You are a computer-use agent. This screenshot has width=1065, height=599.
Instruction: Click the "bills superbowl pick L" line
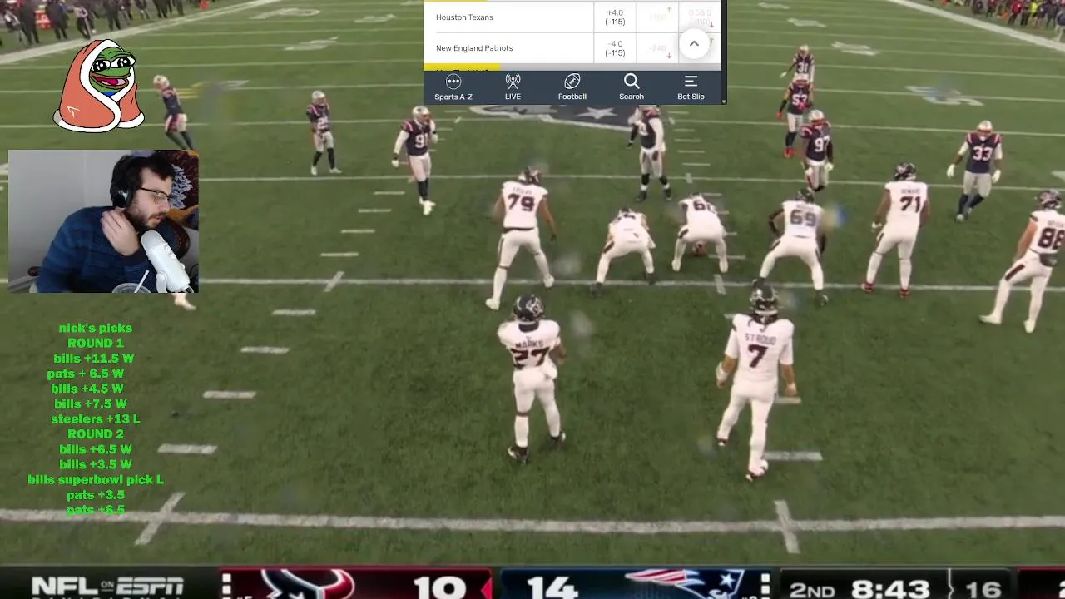coord(95,480)
